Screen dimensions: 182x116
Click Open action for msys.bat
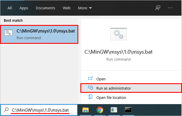pos(131,79)
